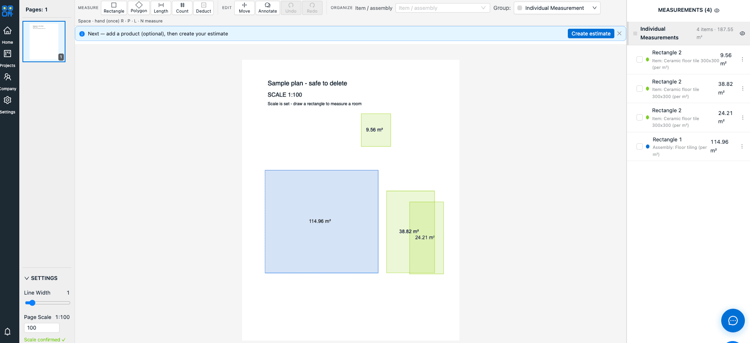750x343 pixels.
Task: Check the Rectangle 1 checkbox
Action: pos(640,146)
